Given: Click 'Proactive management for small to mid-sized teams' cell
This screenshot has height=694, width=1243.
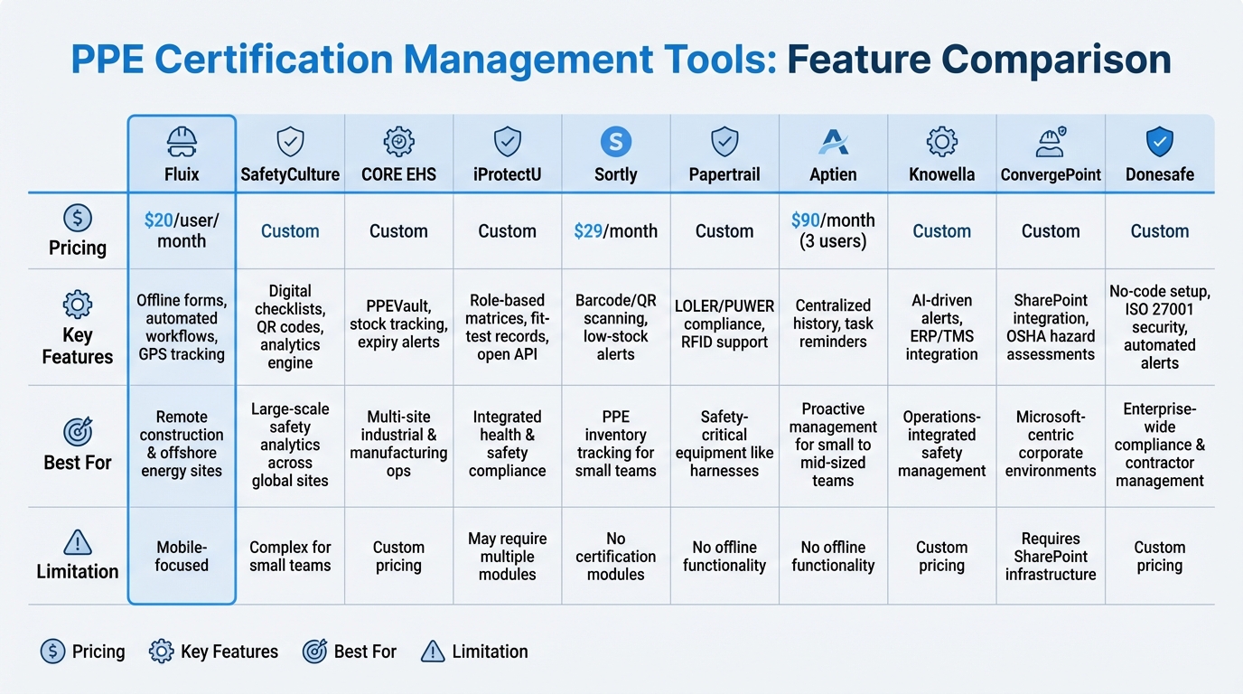Looking at the screenshot, I should click(833, 445).
